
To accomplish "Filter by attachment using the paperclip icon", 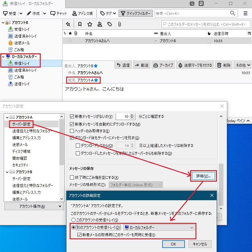I will pos(119,24).
